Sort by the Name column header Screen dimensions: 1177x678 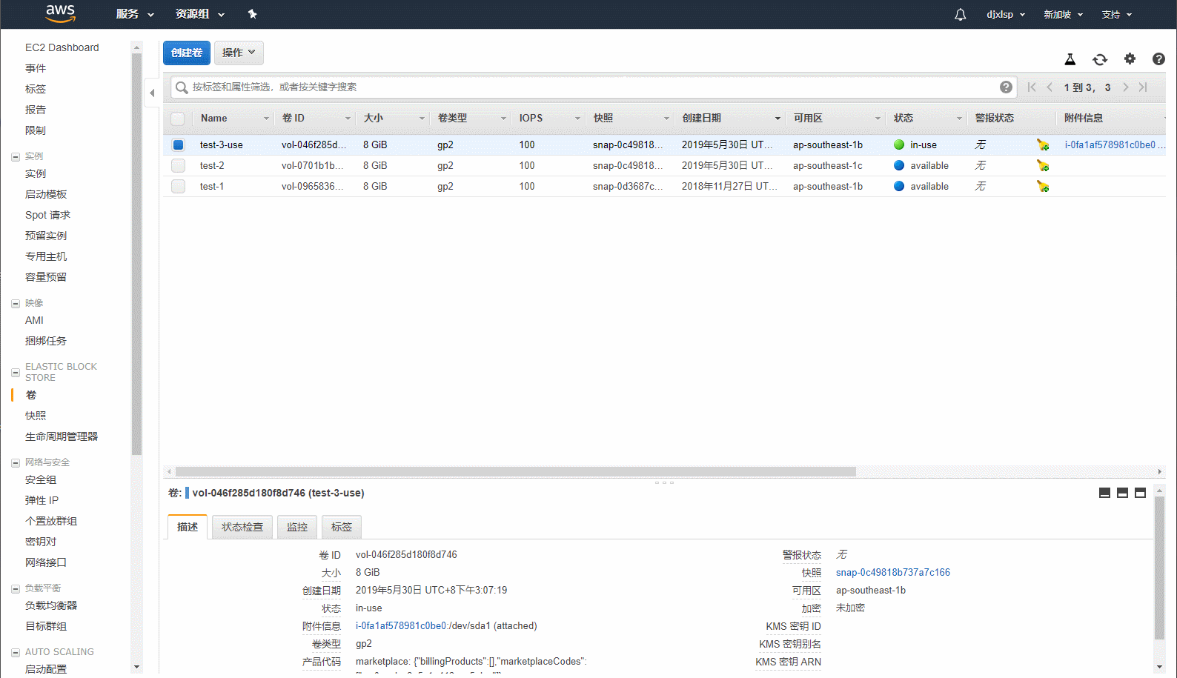[233, 118]
